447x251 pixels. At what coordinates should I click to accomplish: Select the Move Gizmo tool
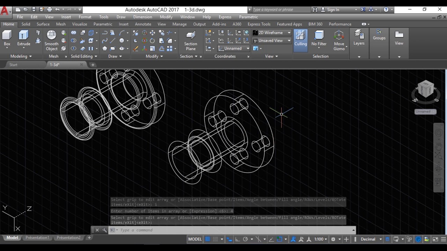tap(339, 40)
